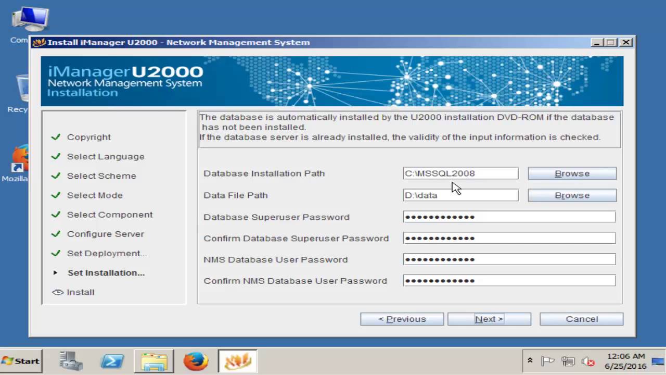
Task: Open network status tray icon
Action: (568, 361)
